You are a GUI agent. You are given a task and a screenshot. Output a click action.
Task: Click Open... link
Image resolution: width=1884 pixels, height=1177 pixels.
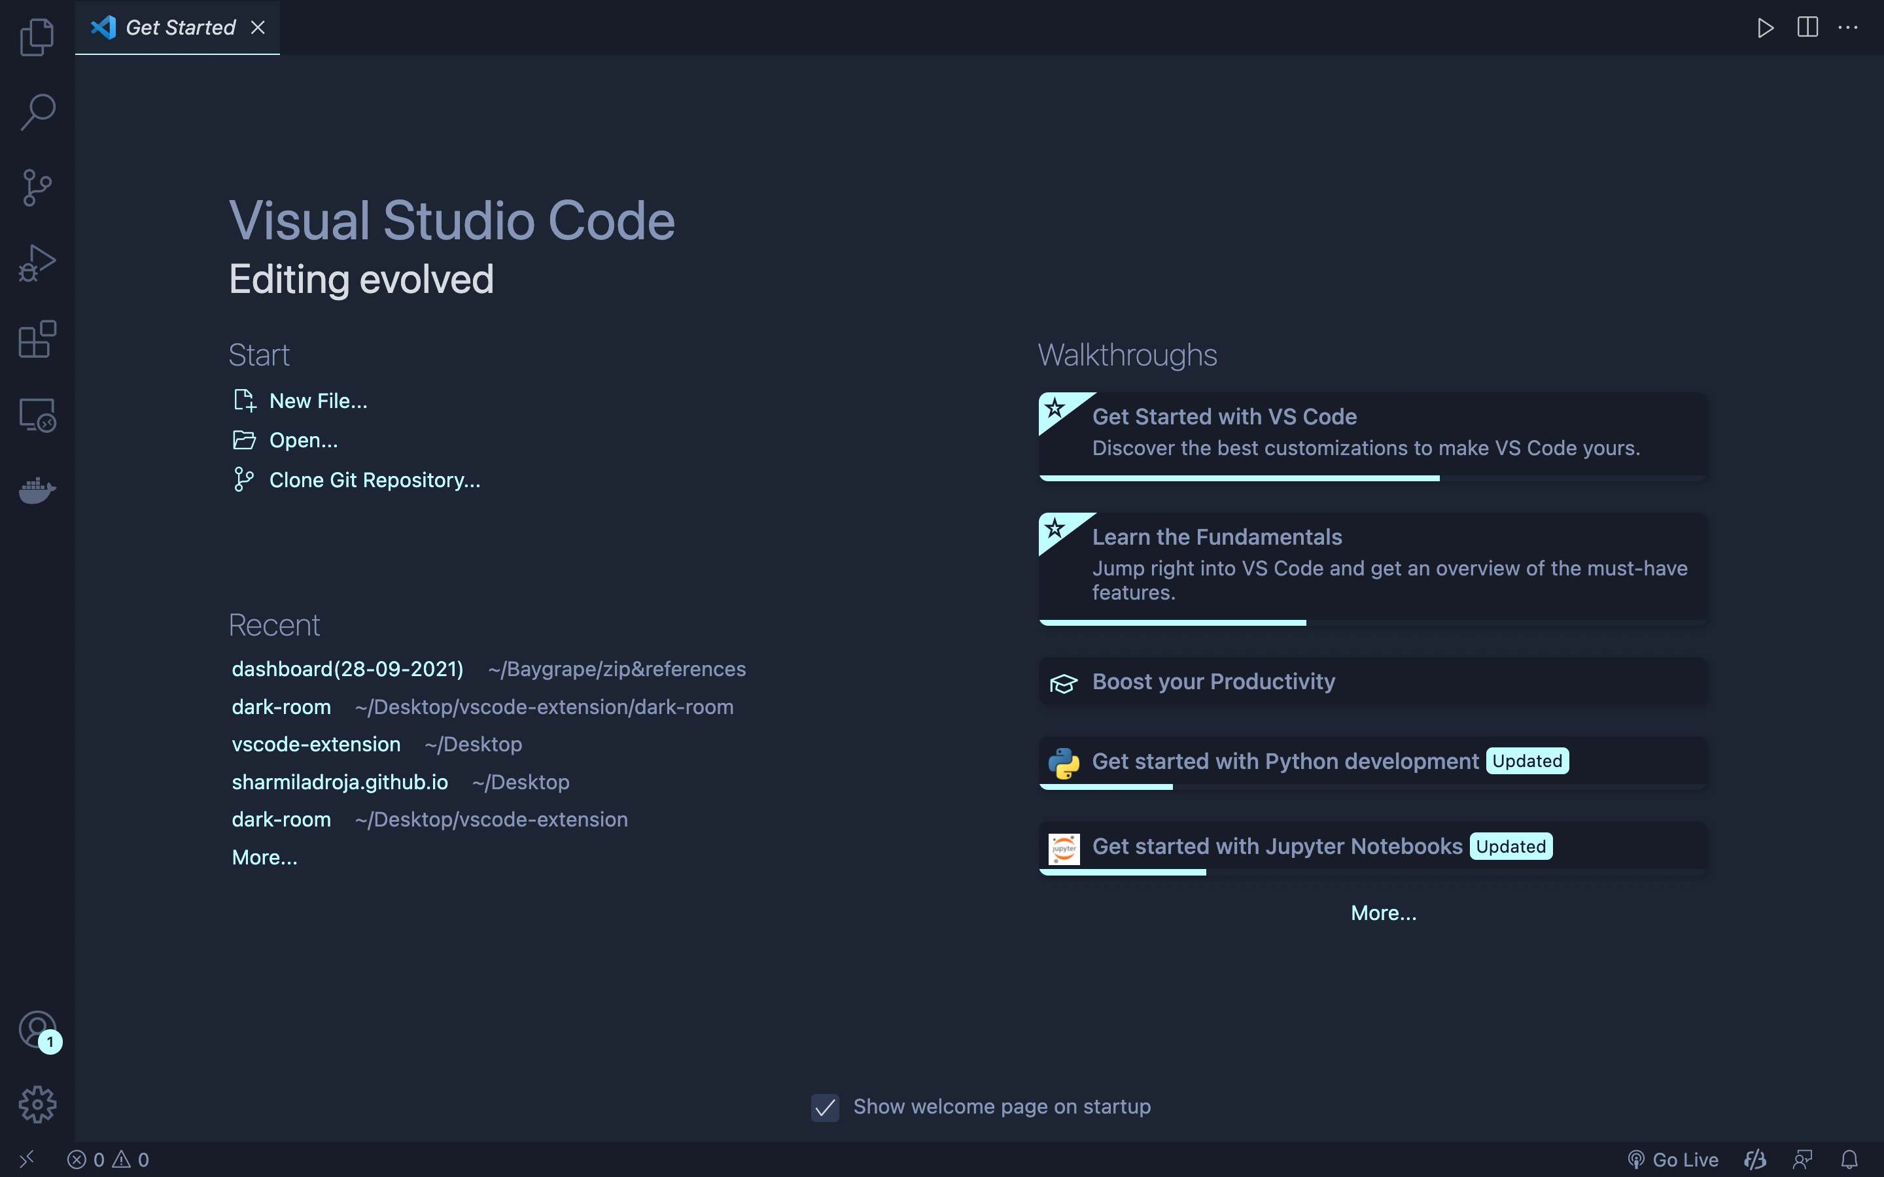tap(304, 441)
